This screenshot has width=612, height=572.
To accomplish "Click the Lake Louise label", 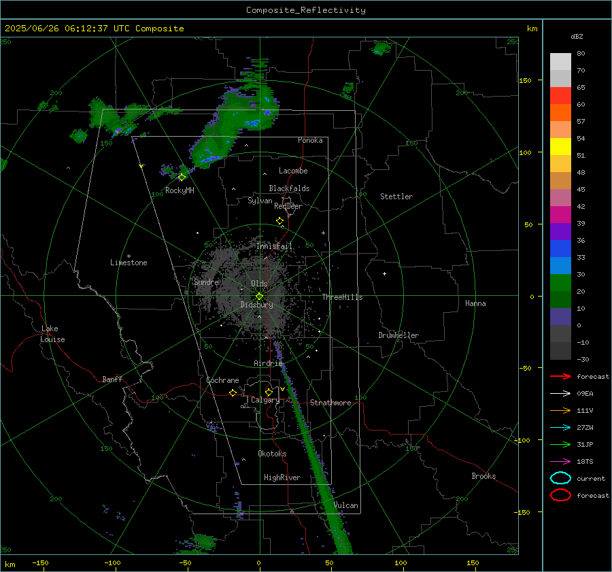I will [x=52, y=334].
